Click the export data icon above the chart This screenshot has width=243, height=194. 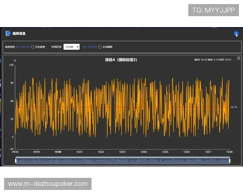tap(239, 58)
